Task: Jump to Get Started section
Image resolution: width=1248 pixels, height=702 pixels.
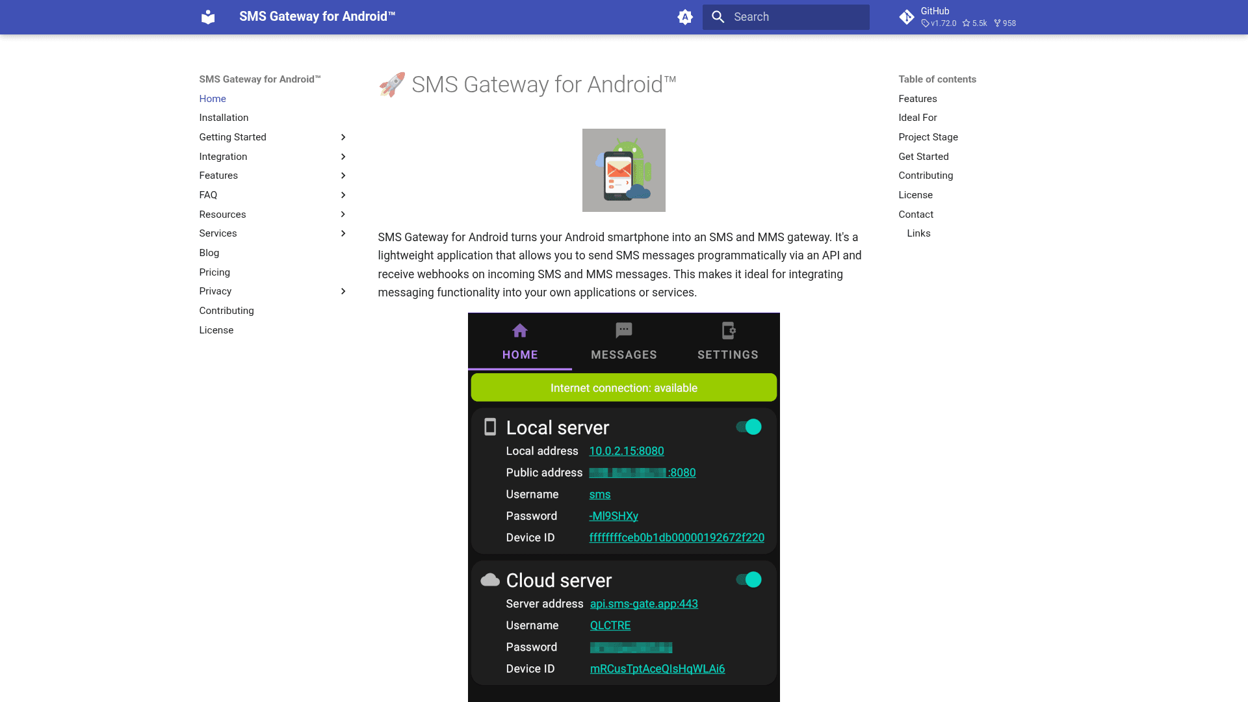Action: [924, 157]
